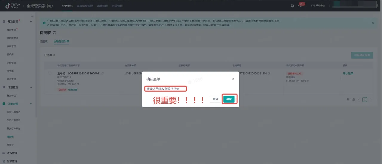
Task: Open 发货台 in sidebar
Action: tap(10, 145)
